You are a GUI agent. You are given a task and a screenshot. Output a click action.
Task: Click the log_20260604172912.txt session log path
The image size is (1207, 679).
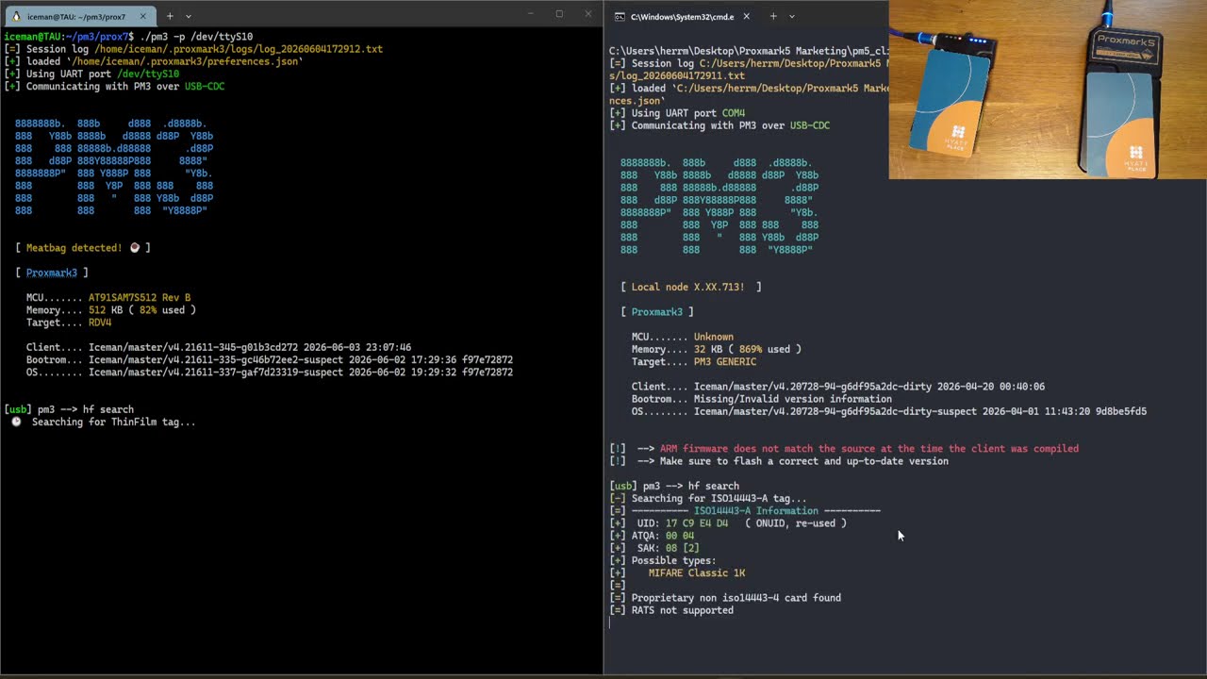[x=239, y=49]
